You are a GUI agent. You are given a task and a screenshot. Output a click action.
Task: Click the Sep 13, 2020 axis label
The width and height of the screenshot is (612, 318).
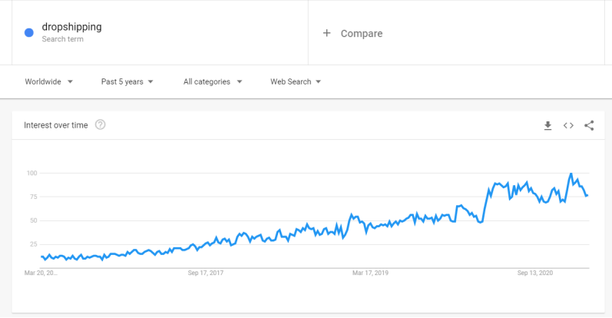(535, 273)
